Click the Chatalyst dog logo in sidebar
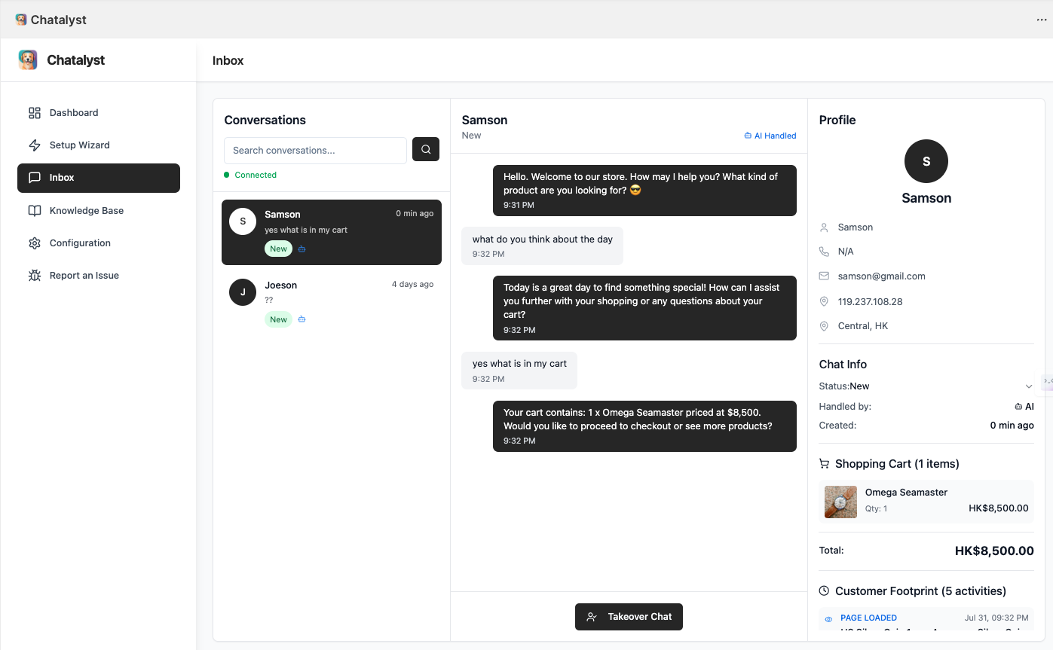This screenshot has height=650, width=1053. coord(28,60)
